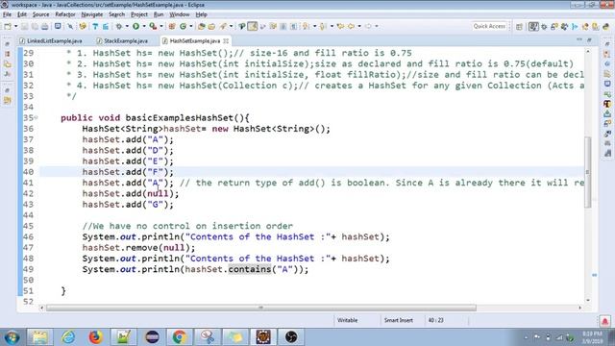The width and height of the screenshot is (615, 346).
Task: Click the New file toolbar icon
Action: [x=8, y=26]
